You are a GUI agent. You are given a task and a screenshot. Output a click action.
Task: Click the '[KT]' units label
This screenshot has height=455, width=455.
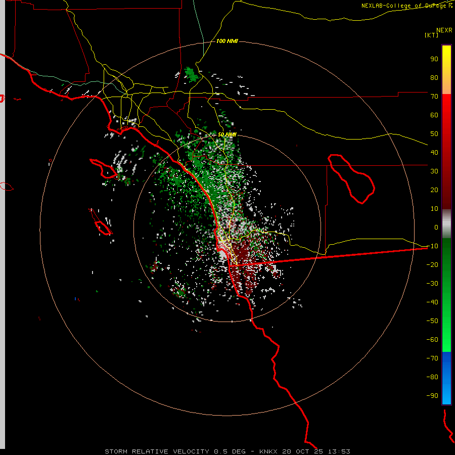click(x=432, y=35)
